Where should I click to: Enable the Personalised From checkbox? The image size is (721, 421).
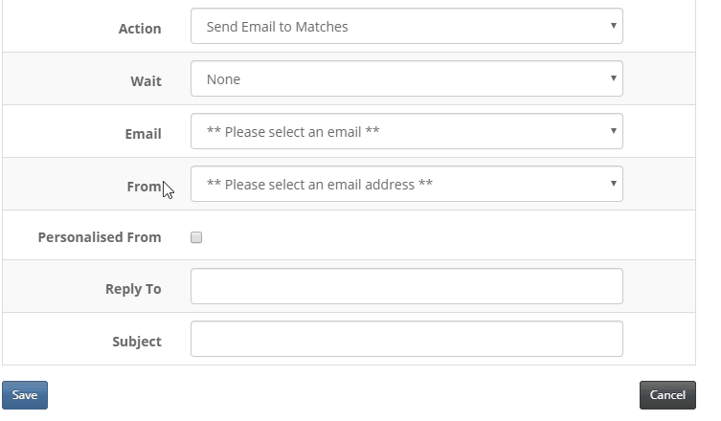tap(196, 237)
